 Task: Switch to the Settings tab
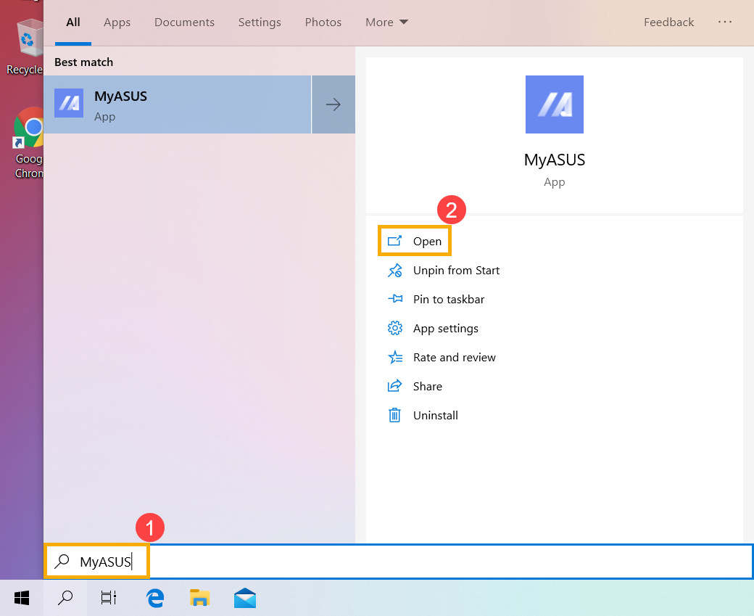[260, 22]
